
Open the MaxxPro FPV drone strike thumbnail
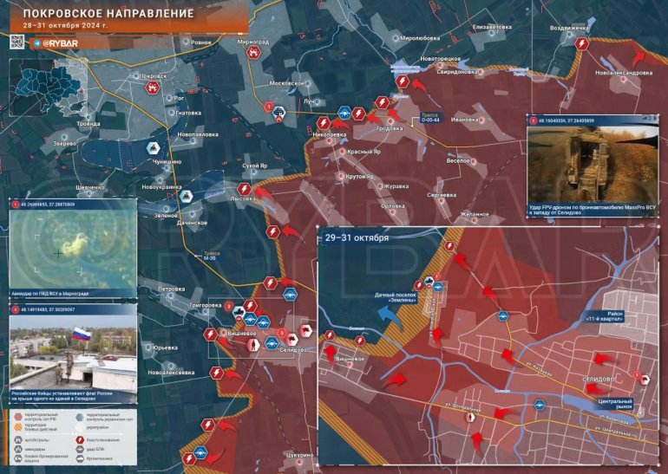pos(592,165)
